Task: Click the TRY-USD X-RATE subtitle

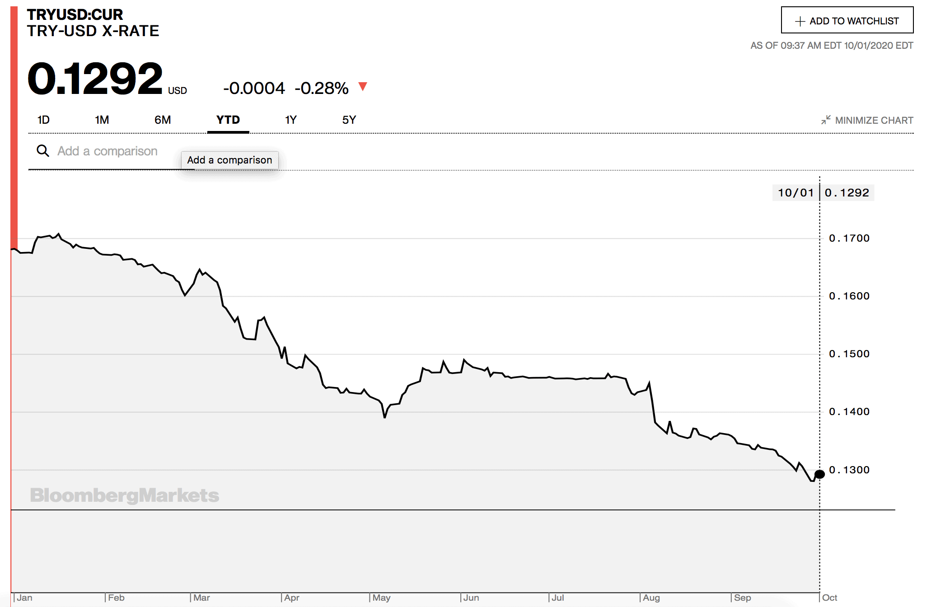Action: (93, 31)
